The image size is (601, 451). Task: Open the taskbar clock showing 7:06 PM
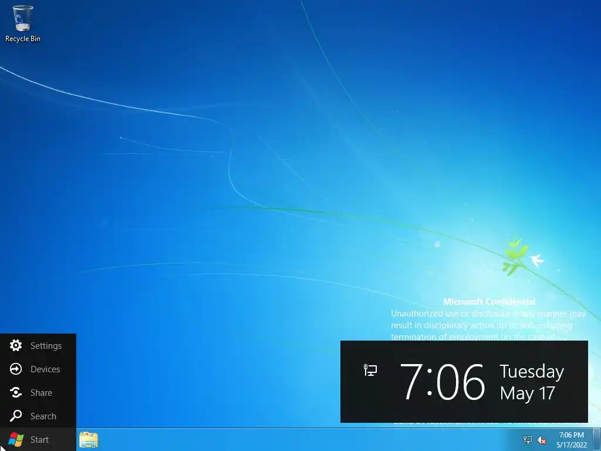[572, 440]
